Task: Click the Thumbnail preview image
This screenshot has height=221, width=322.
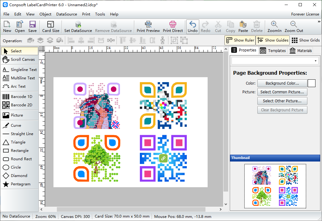Action: [275, 186]
